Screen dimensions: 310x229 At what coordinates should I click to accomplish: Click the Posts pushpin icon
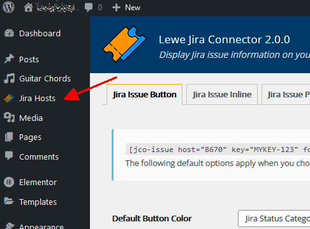point(9,59)
